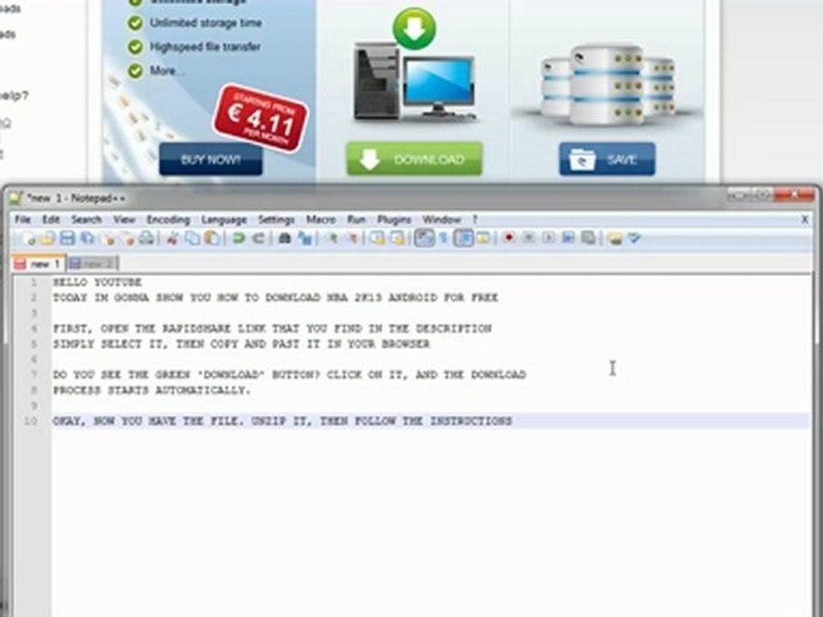Toggle Show All Characters icon
Screen dimensions: 823x617
pos(443,239)
